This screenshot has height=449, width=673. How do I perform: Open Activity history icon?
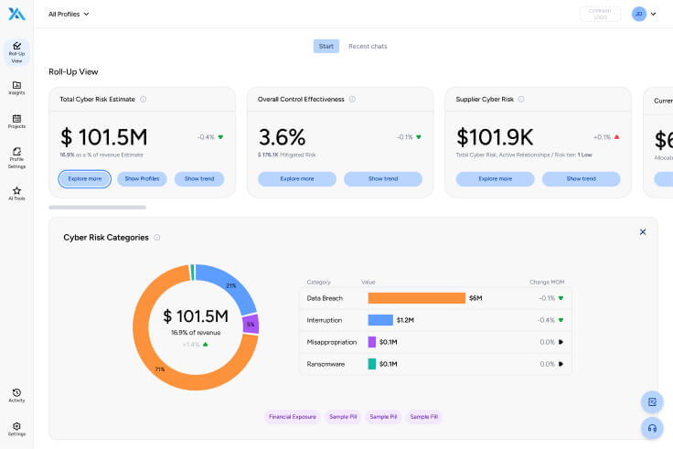(16, 395)
